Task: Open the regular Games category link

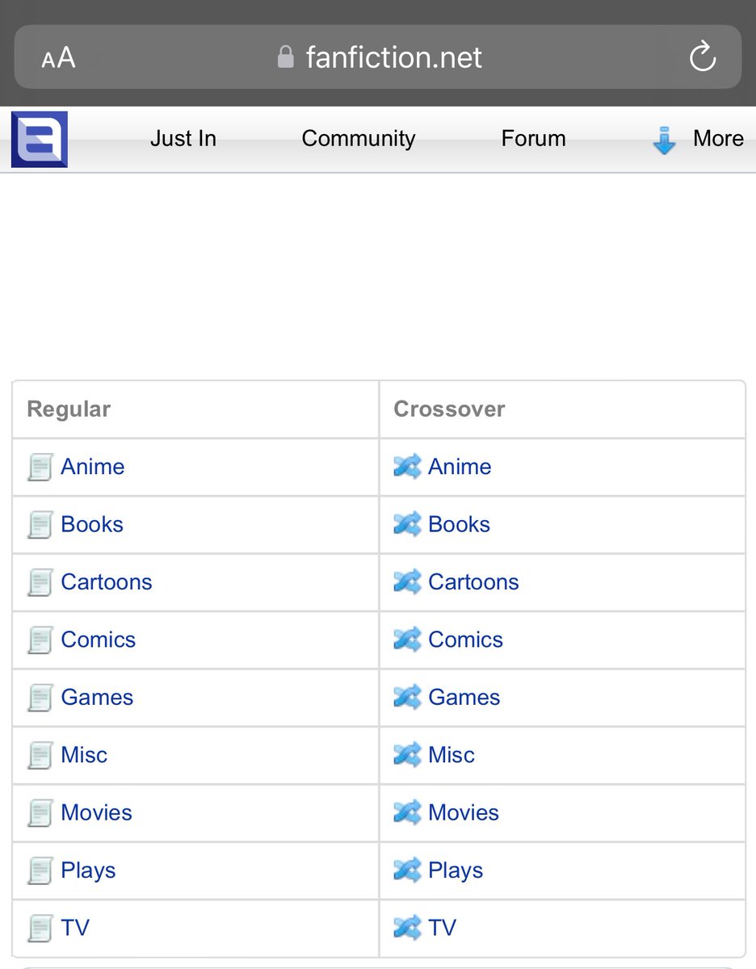Action: pos(97,698)
